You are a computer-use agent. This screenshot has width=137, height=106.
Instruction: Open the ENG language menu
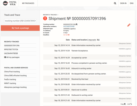(x=132, y=3)
